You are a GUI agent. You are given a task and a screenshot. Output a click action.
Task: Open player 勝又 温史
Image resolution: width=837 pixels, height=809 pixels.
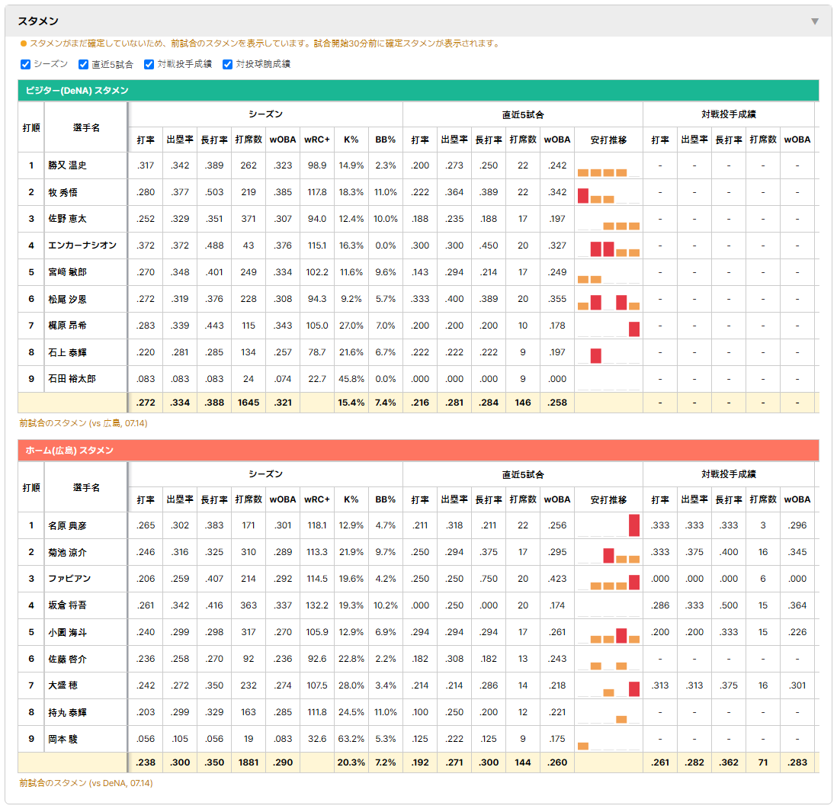coord(67,165)
